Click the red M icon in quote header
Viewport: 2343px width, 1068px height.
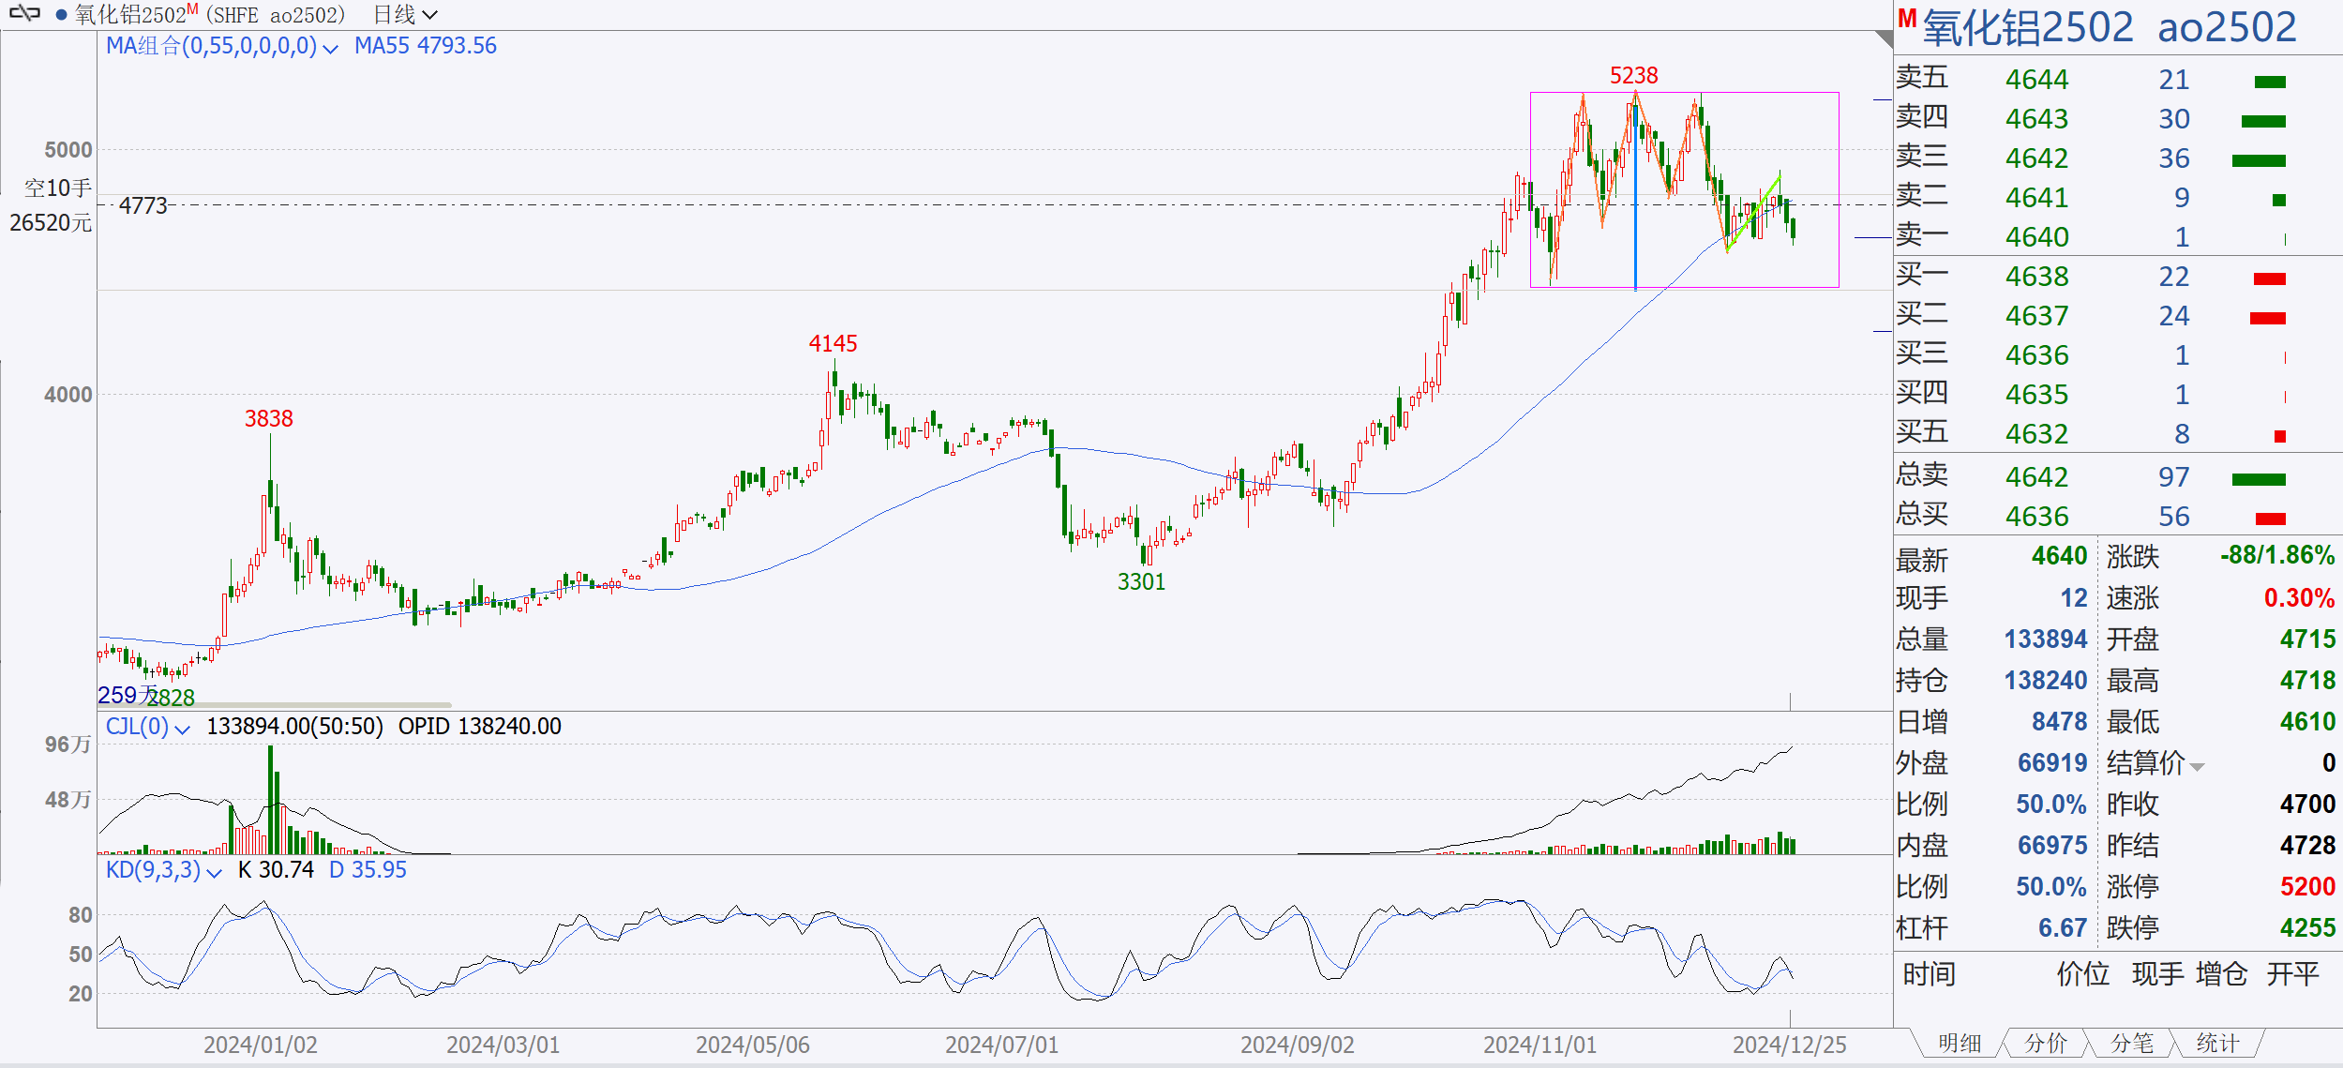(1907, 19)
